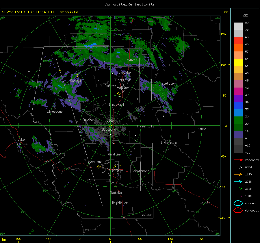The width and height of the screenshot is (260, 243).
Task: Click the red forecast arrow in legend
Action: point(238,160)
